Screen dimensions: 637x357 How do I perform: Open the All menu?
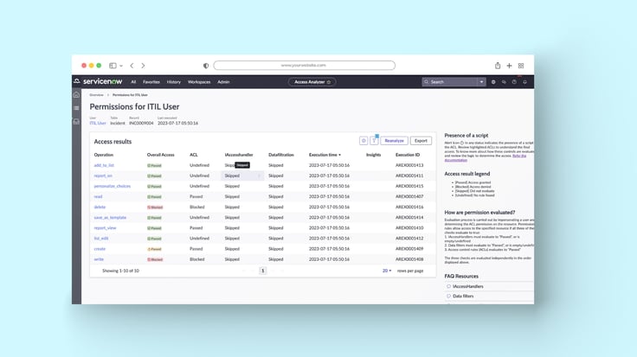[133, 82]
